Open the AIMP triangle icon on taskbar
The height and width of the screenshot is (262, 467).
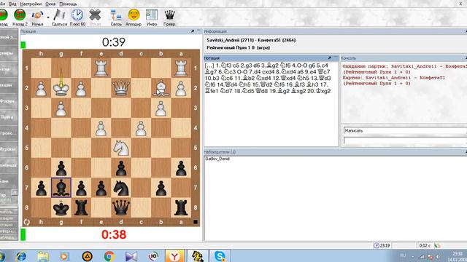(x=87, y=256)
